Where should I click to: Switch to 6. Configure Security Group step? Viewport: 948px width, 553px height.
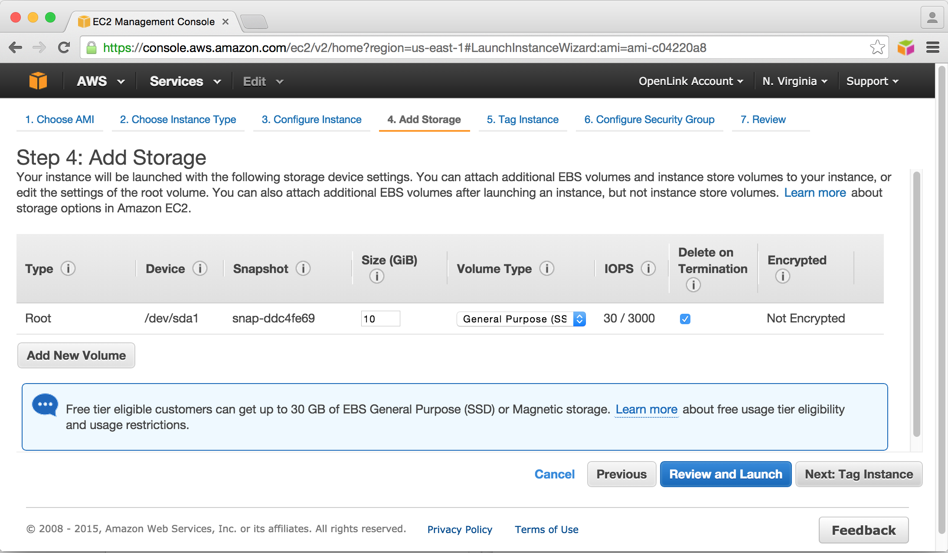point(649,120)
